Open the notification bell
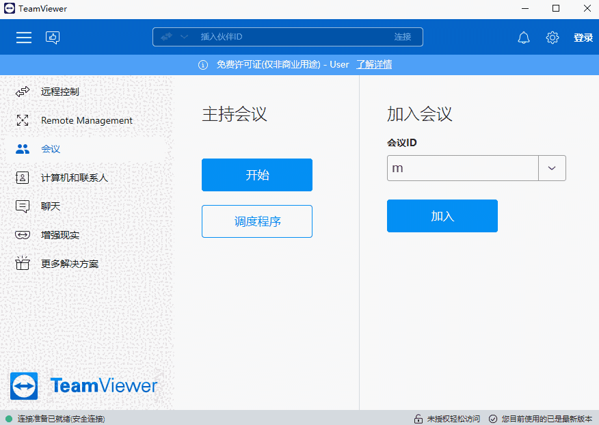The height and width of the screenshot is (425, 599). pyautogui.click(x=524, y=37)
